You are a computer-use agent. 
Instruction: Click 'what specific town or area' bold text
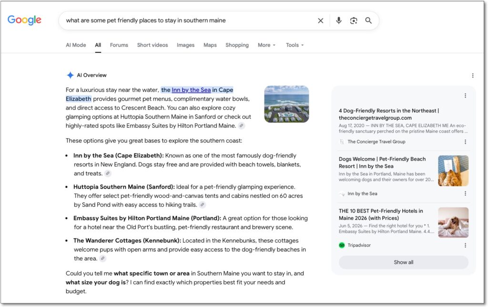[152, 273]
